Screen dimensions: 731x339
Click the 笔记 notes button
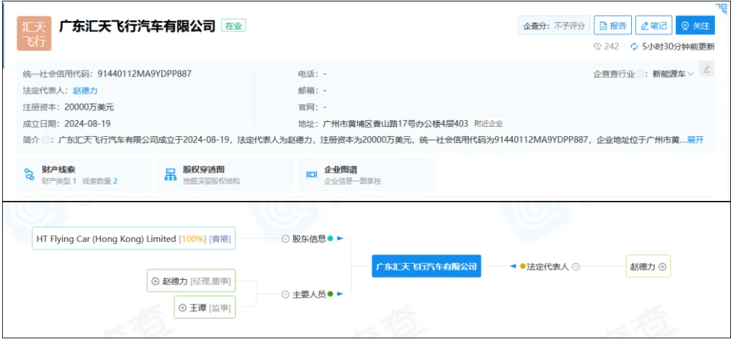pyautogui.click(x=654, y=26)
